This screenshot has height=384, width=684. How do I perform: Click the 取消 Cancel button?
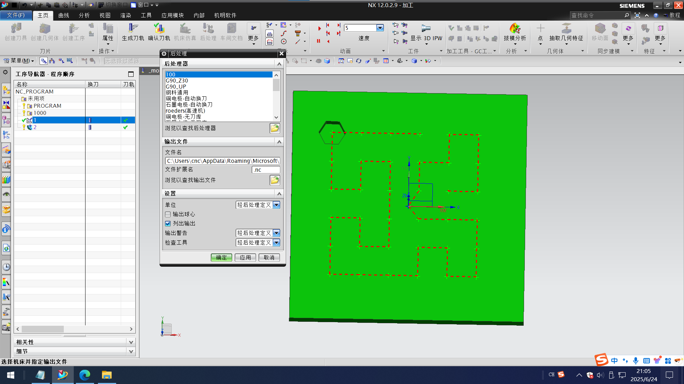pyautogui.click(x=269, y=257)
